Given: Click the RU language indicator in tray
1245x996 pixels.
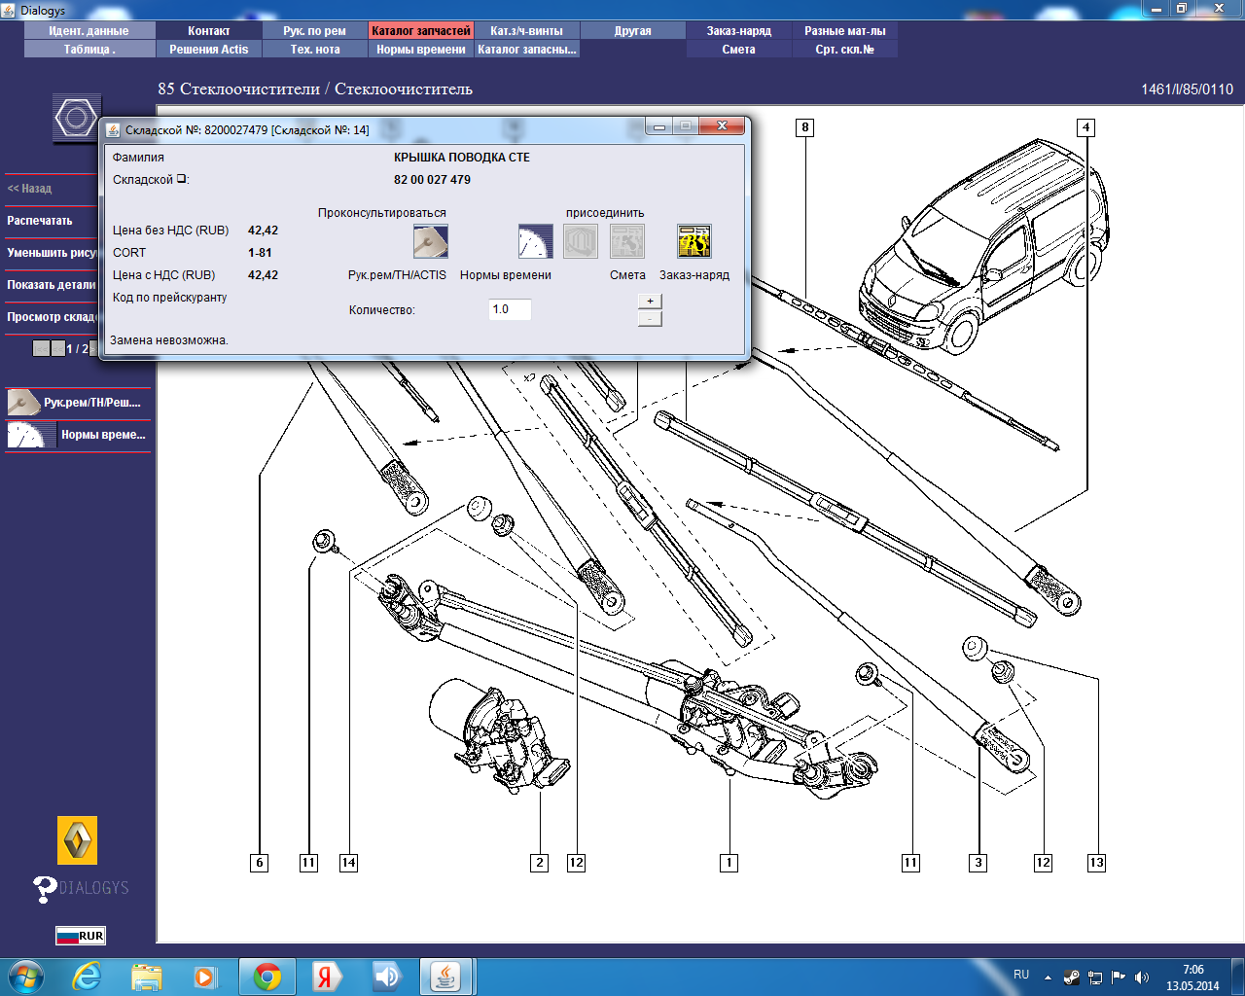Looking at the screenshot, I should tap(1021, 975).
